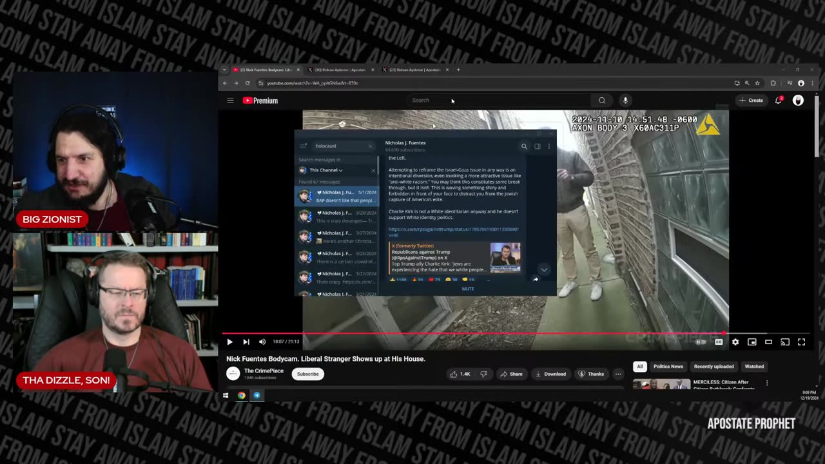Open the 5/1/2024 Telegram search result
Image resolution: width=825 pixels, height=464 pixels.
pyautogui.click(x=337, y=196)
